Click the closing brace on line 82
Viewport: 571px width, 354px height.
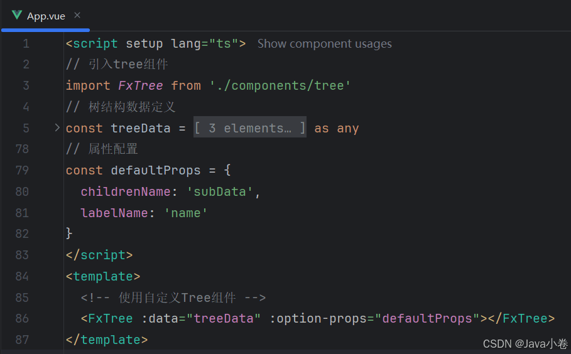coord(69,233)
